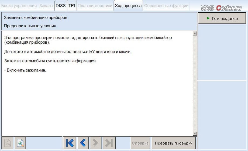Click the zoom out document icon

click(8, 143)
